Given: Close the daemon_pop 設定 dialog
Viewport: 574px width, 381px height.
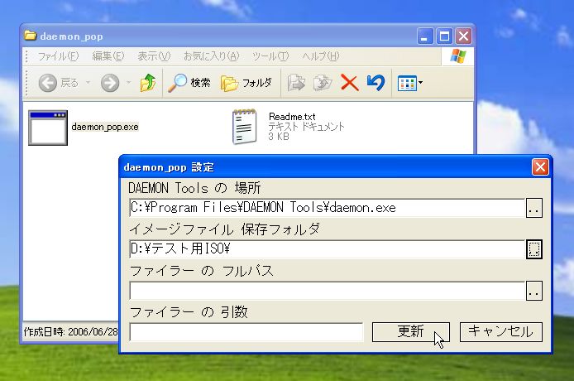Looking at the screenshot, I should click(540, 167).
